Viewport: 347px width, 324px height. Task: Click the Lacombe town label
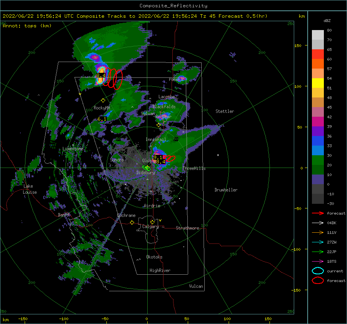click(x=167, y=97)
